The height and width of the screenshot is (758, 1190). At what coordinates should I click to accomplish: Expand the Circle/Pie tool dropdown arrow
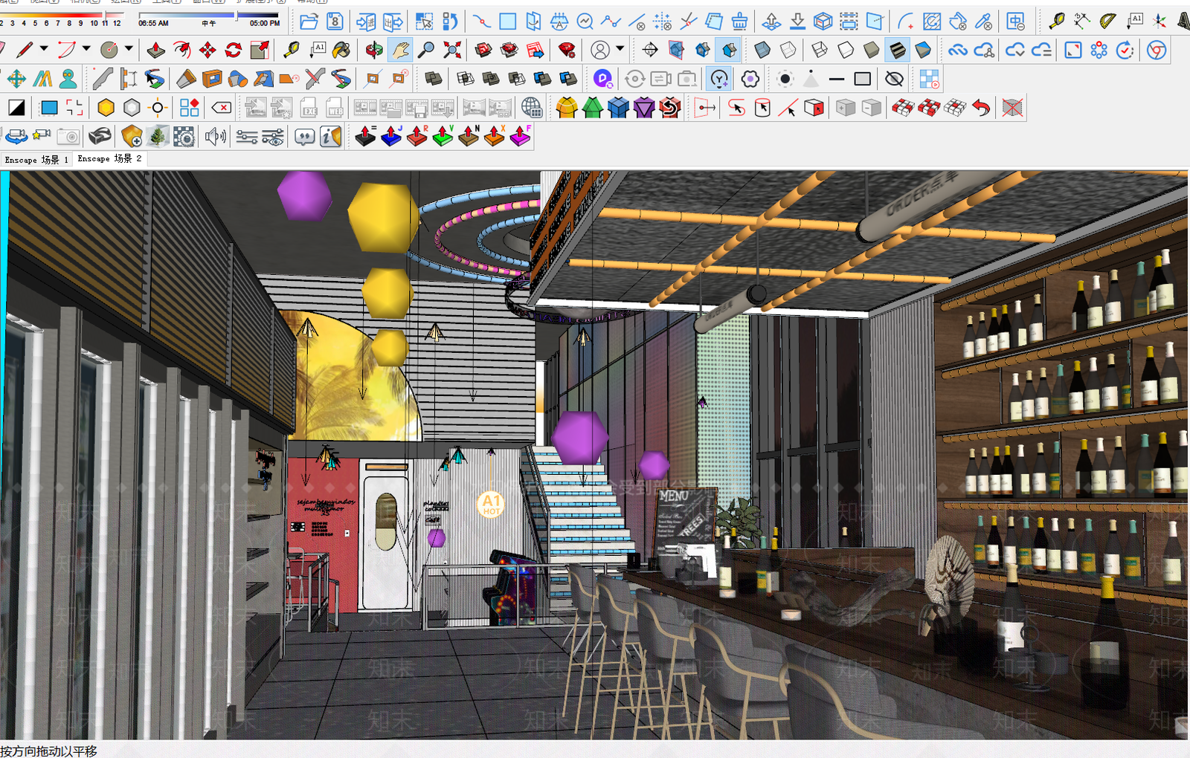(x=129, y=50)
